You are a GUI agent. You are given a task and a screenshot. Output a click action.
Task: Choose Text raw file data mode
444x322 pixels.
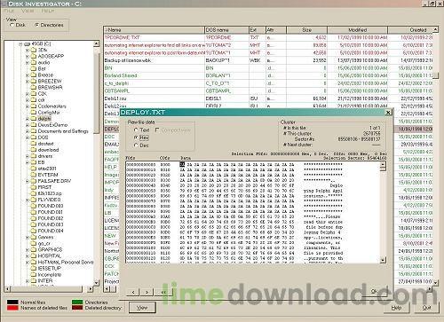136,130
